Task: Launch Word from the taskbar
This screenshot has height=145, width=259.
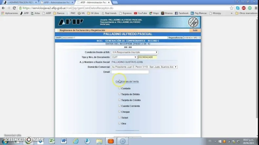Action: [x=64, y=141]
